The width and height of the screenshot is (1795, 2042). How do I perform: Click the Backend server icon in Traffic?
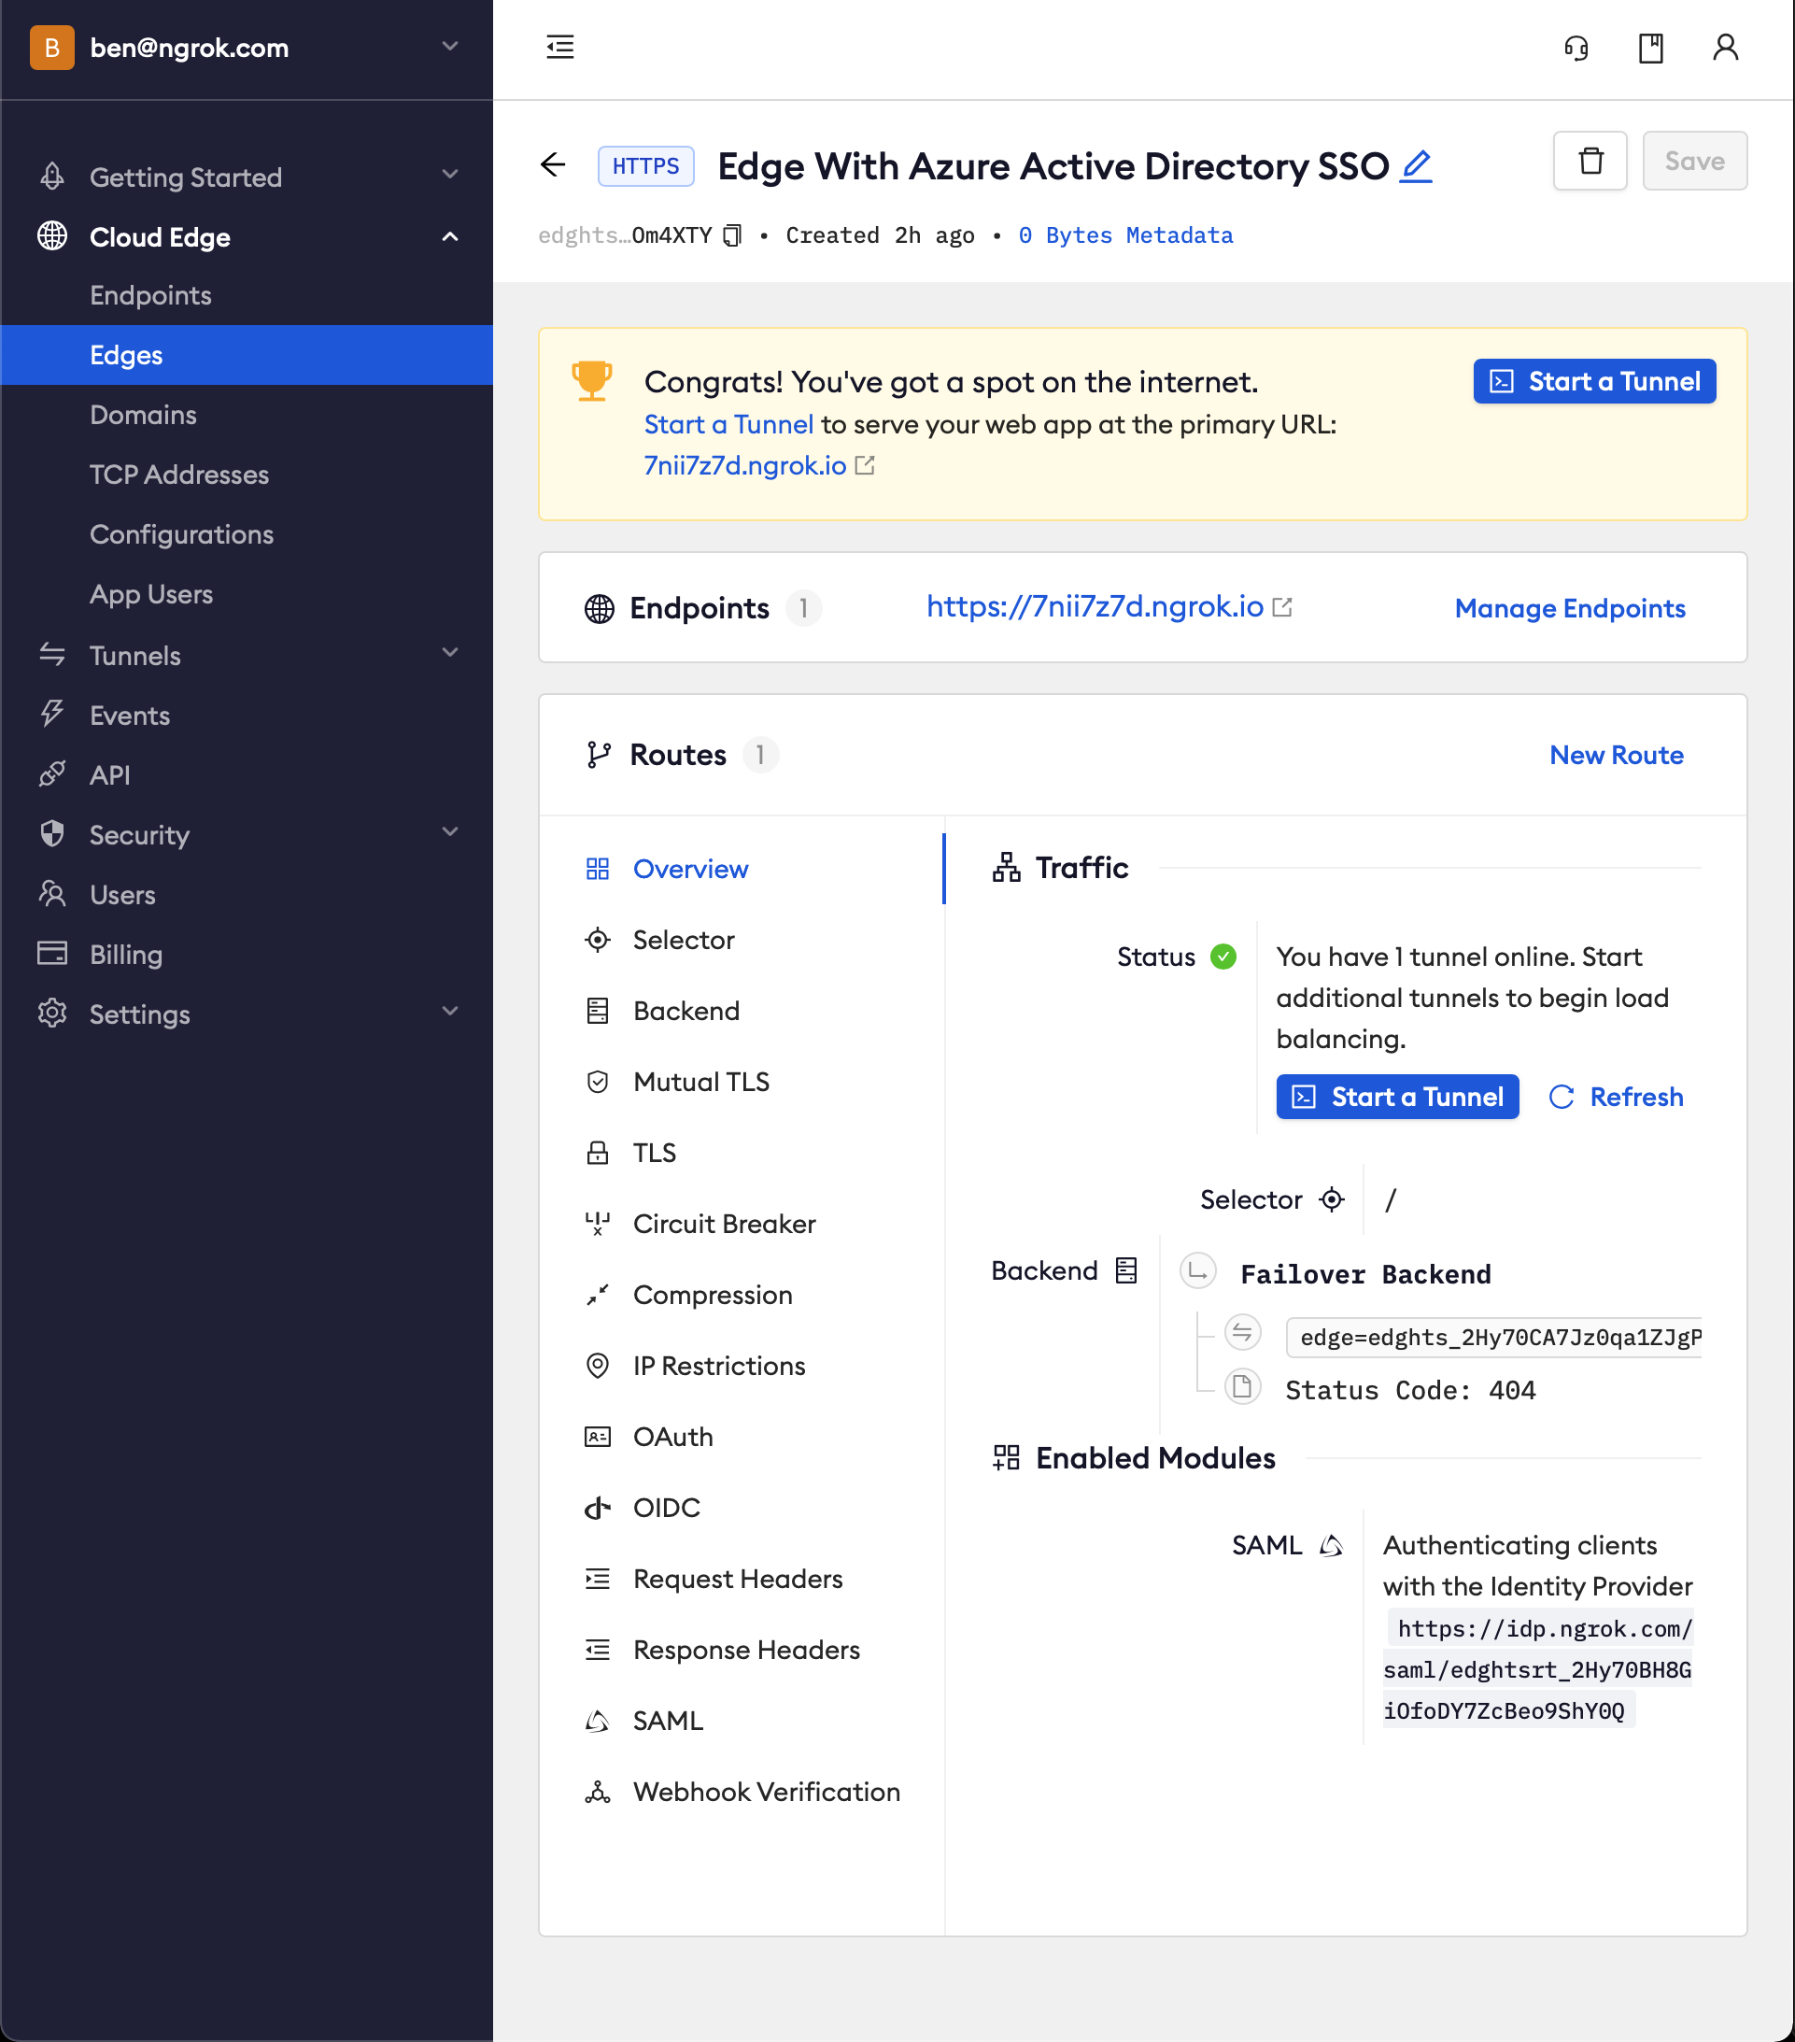(x=1126, y=1269)
